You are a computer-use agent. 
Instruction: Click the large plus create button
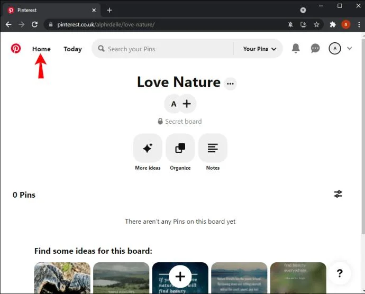click(x=180, y=277)
